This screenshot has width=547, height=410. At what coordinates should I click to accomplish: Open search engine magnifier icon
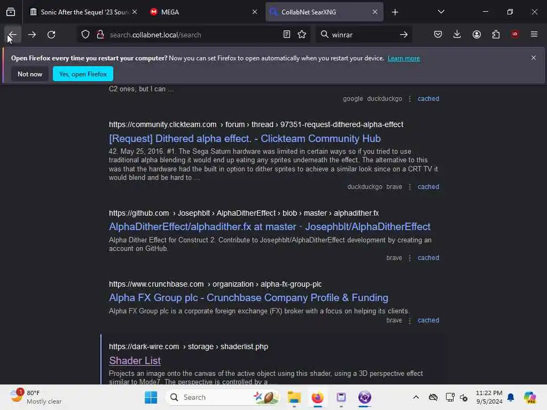coord(324,35)
